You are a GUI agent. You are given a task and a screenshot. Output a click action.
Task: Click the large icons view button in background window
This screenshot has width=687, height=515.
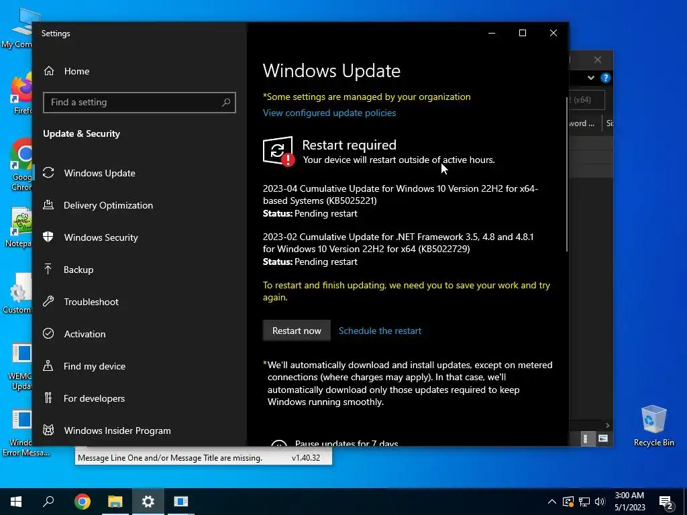(603, 439)
